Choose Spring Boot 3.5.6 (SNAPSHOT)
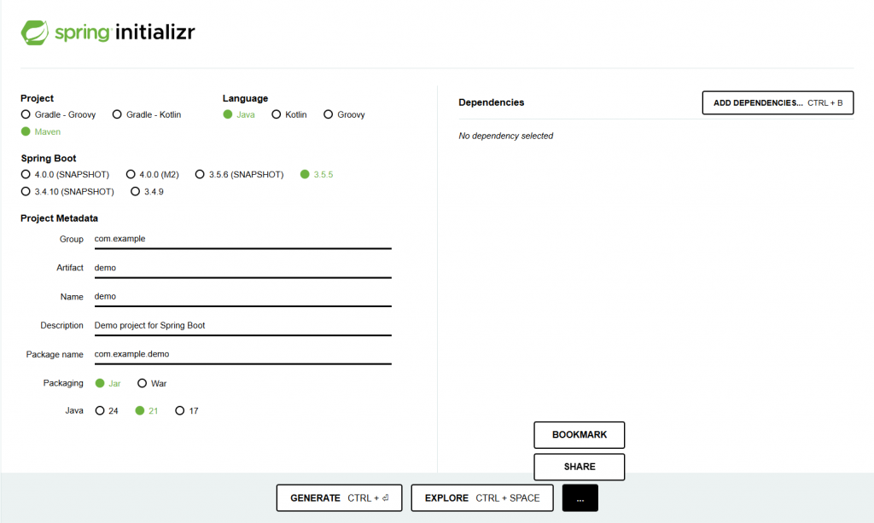 (x=239, y=174)
